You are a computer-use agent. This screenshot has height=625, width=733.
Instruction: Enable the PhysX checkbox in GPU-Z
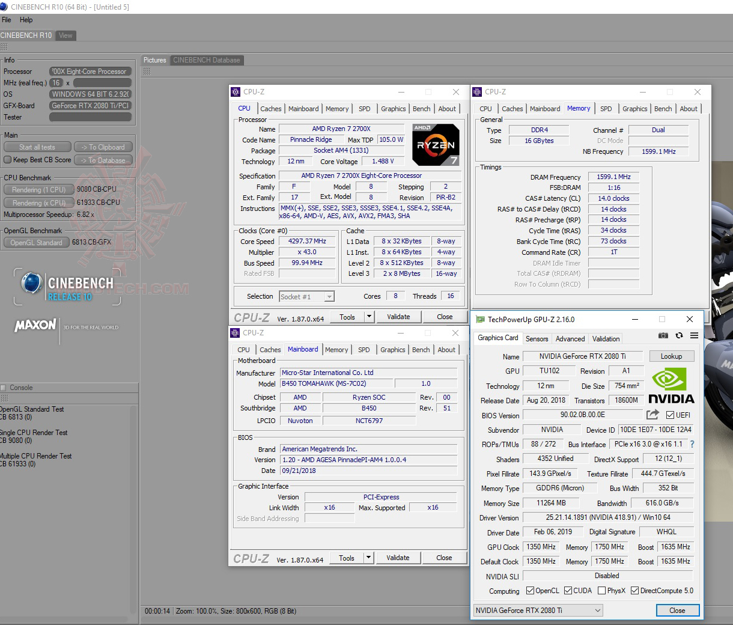pyautogui.click(x=601, y=590)
